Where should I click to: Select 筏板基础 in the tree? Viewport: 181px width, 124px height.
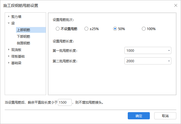[x=18, y=56]
